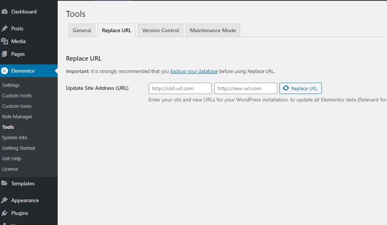Open the Appearance menu

pos(28,200)
